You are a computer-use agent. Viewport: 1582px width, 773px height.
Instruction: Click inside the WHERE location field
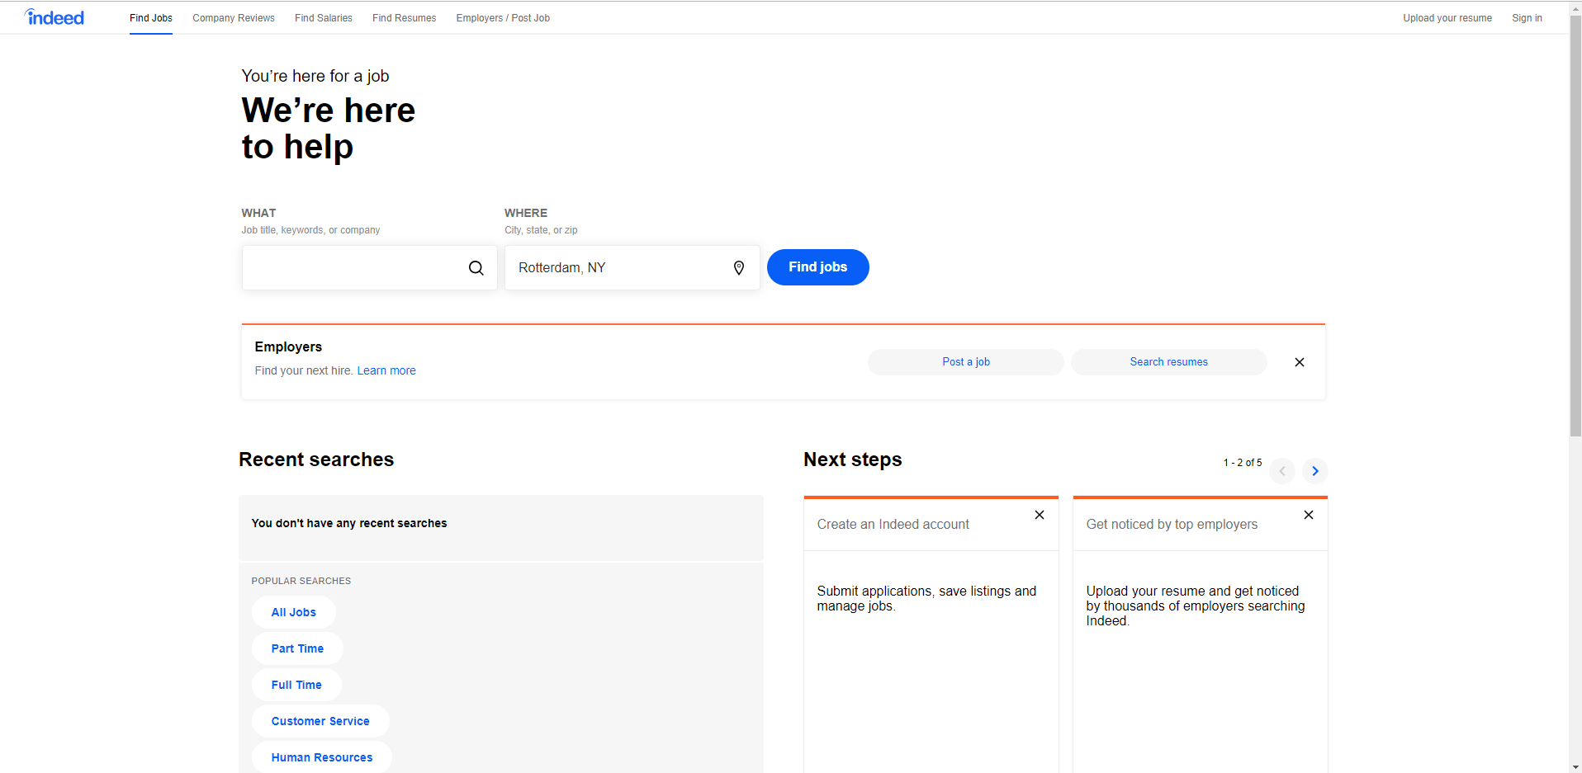(x=619, y=267)
